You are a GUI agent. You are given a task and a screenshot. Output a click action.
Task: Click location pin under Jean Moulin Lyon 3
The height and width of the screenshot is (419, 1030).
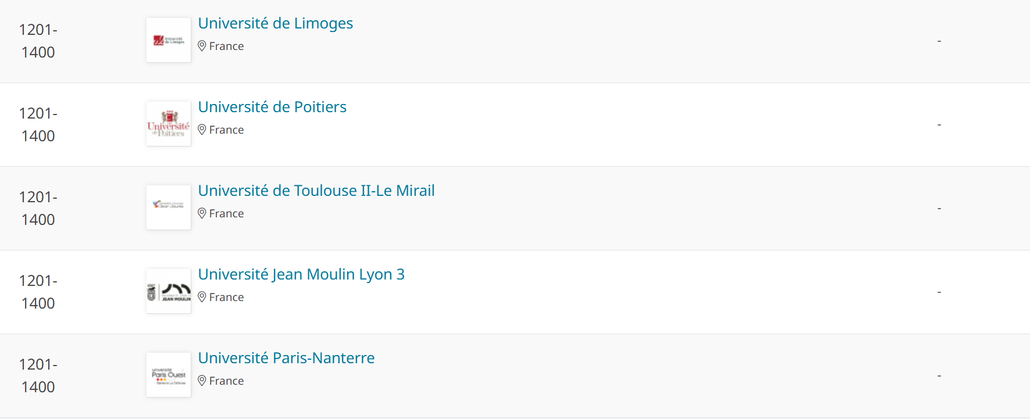click(202, 297)
